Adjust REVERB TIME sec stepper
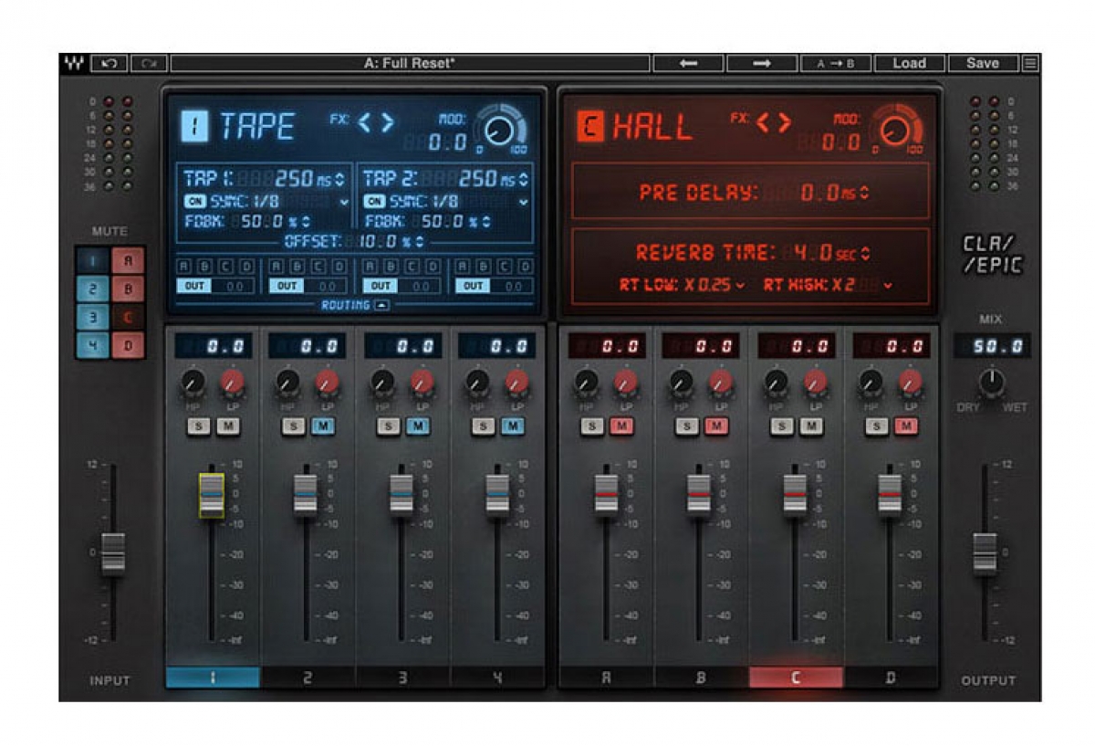1095x746 pixels. (x=866, y=254)
